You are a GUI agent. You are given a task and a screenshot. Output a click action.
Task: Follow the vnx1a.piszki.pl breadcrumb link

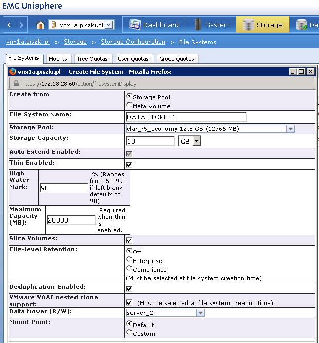pos(28,42)
